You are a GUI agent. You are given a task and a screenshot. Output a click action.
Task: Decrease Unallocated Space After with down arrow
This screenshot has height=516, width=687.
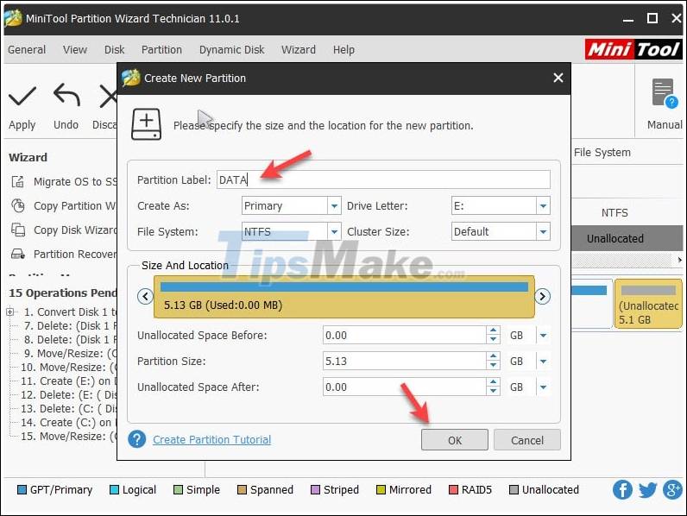pyautogui.click(x=494, y=392)
